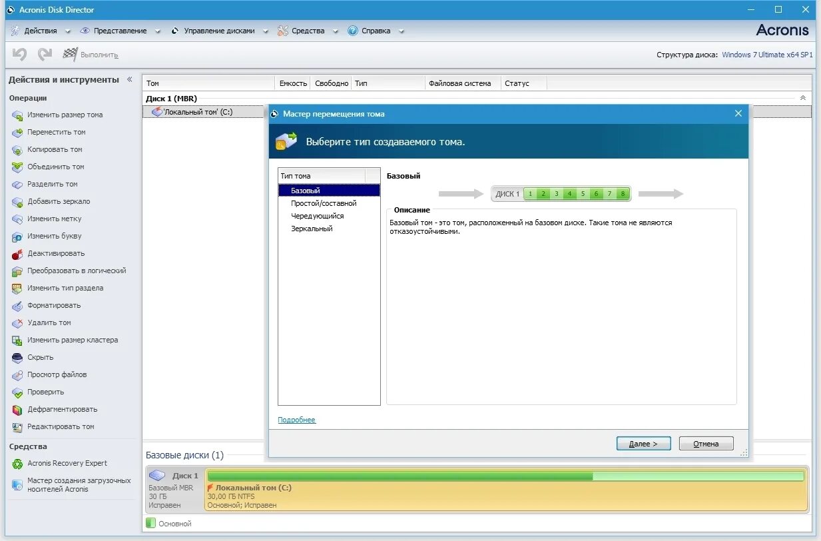Sort by Тип column header
The image size is (821, 541).
tap(388, 83)
